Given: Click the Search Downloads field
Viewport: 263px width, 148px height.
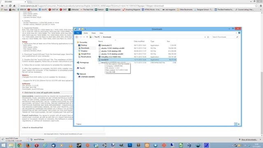Looking at the screenshot, I should [225, 37].
